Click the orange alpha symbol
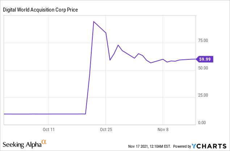This screenshot has width=230, height=151. click(x=44, y=142)
